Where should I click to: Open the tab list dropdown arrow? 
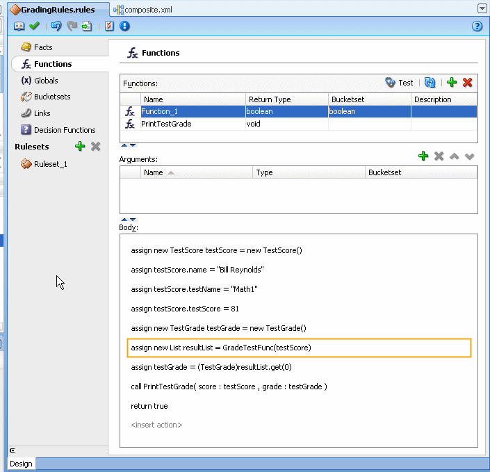[x=482, y=8]
